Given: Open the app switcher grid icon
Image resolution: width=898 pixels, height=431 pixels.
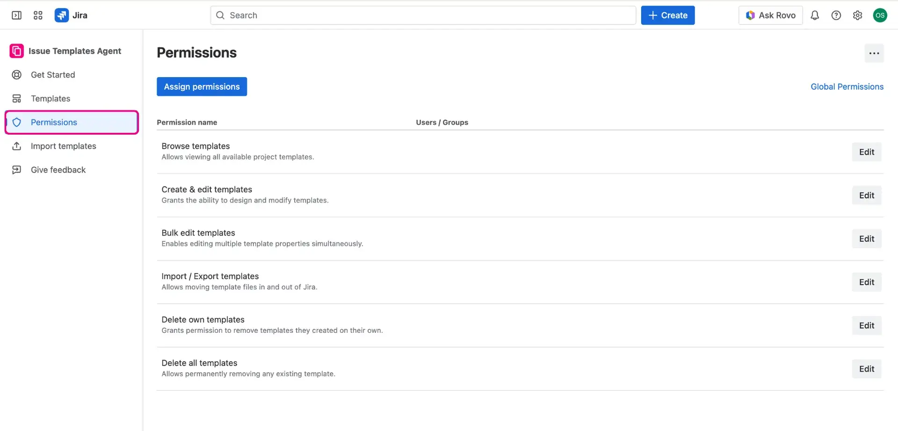Looking at the screenshot, I should 38,15.
